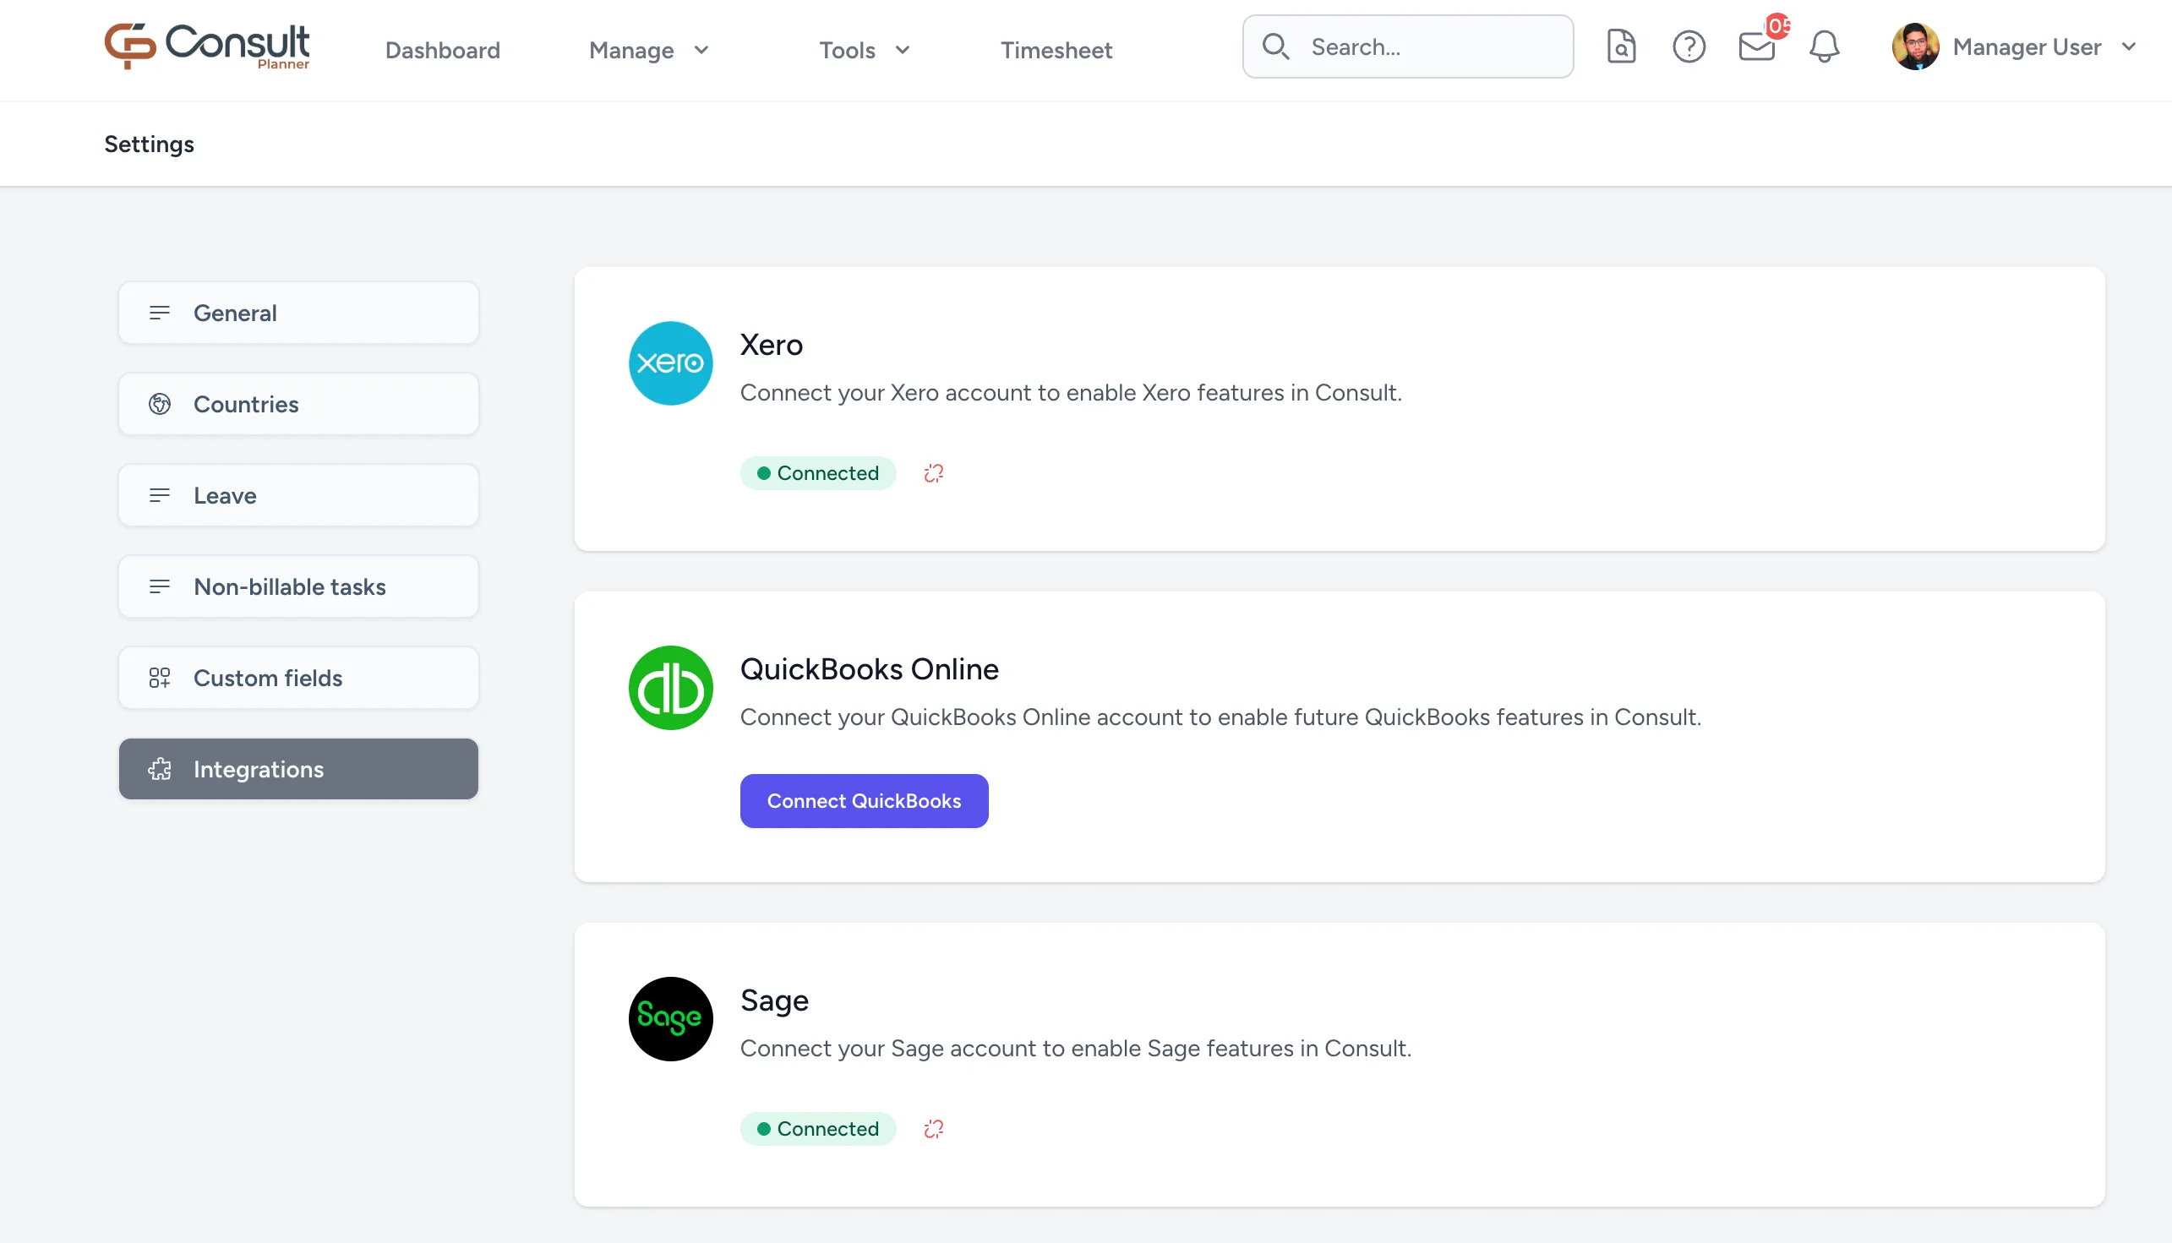Select the Non-billable tasks tab
The width and height of the screenshot is (2172, 1243).
(299, 586)
